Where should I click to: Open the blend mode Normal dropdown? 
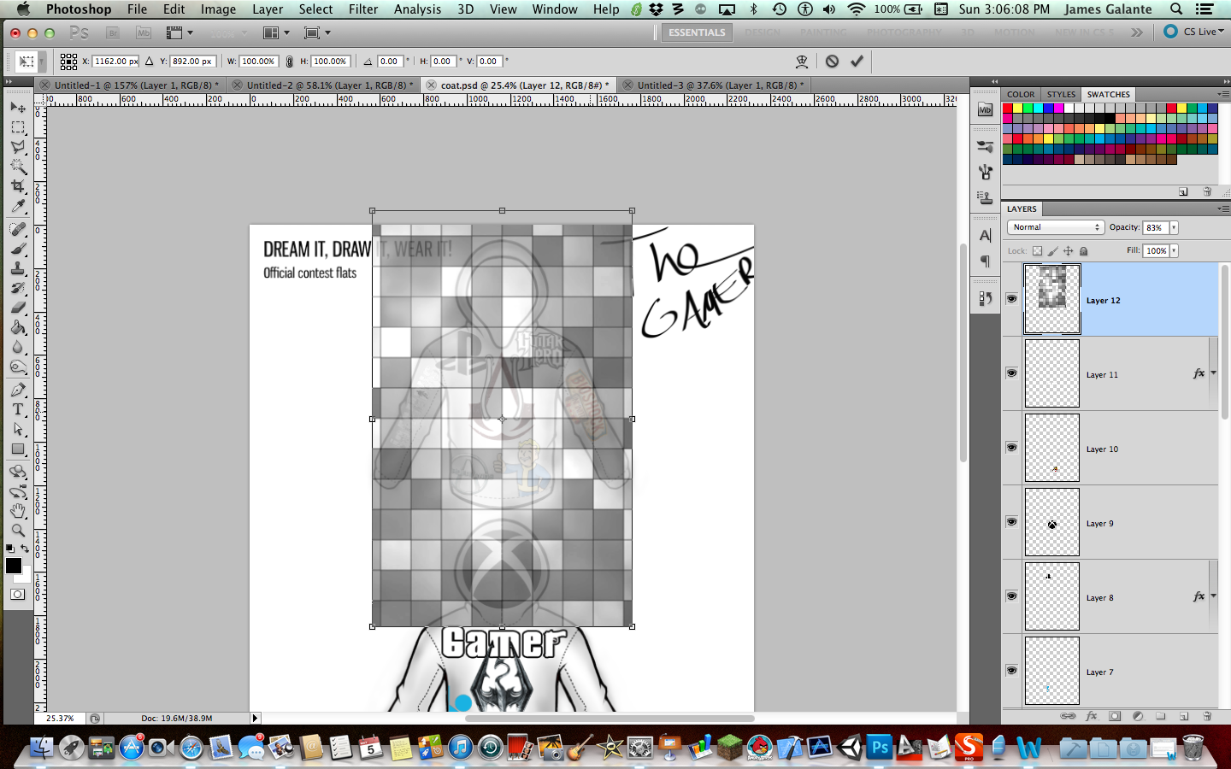click(x=1057, y=227)
